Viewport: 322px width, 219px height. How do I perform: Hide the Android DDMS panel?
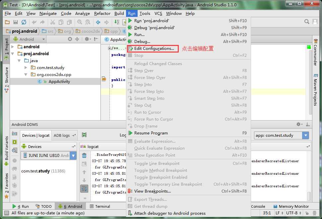click(x=308, y=124)
